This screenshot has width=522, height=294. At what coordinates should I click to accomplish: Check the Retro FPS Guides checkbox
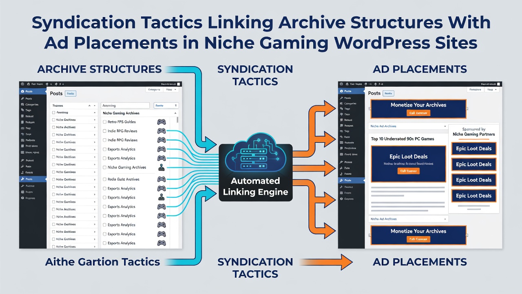(x=105, y=122)
